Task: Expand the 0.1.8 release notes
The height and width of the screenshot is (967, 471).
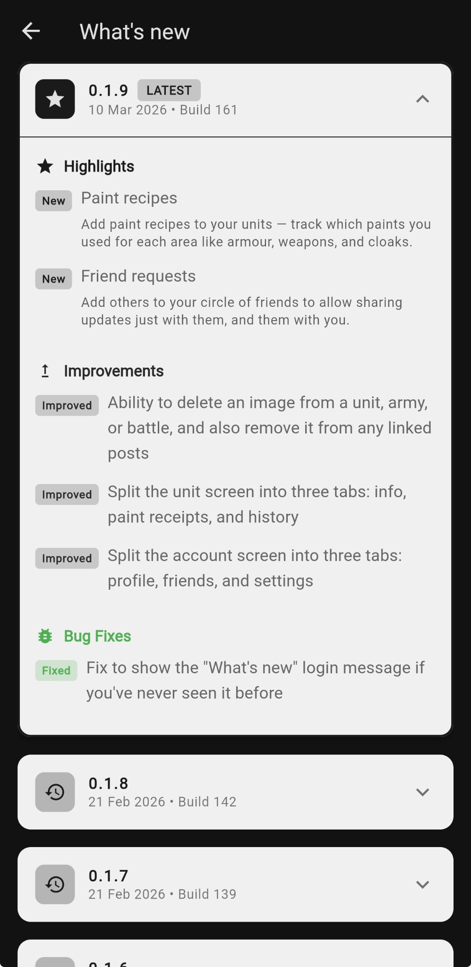Action: coord(422,792)
